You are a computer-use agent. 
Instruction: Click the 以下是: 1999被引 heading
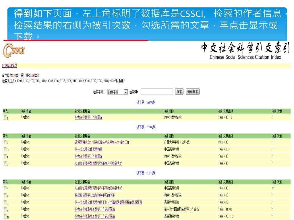[146, 102]
